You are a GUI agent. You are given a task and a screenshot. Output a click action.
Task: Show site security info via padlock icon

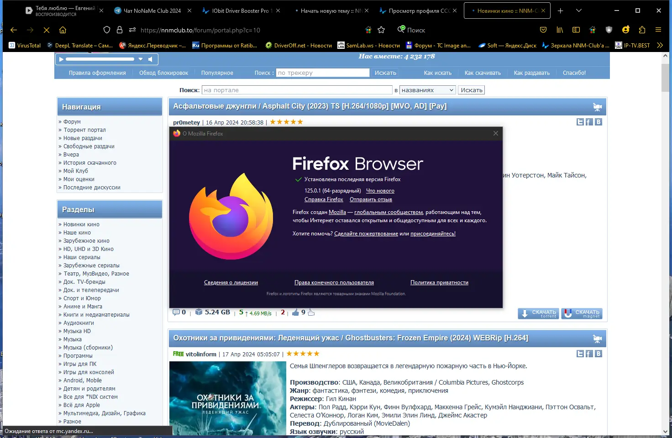click(120, 30)
